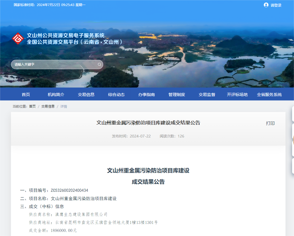This screenshot has height=236, width=294.
Task: Click 交易信息 in the breadcrumb trail
Action: pos(47,106)
